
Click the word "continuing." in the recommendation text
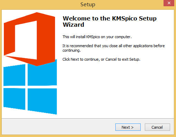[71, 50]
